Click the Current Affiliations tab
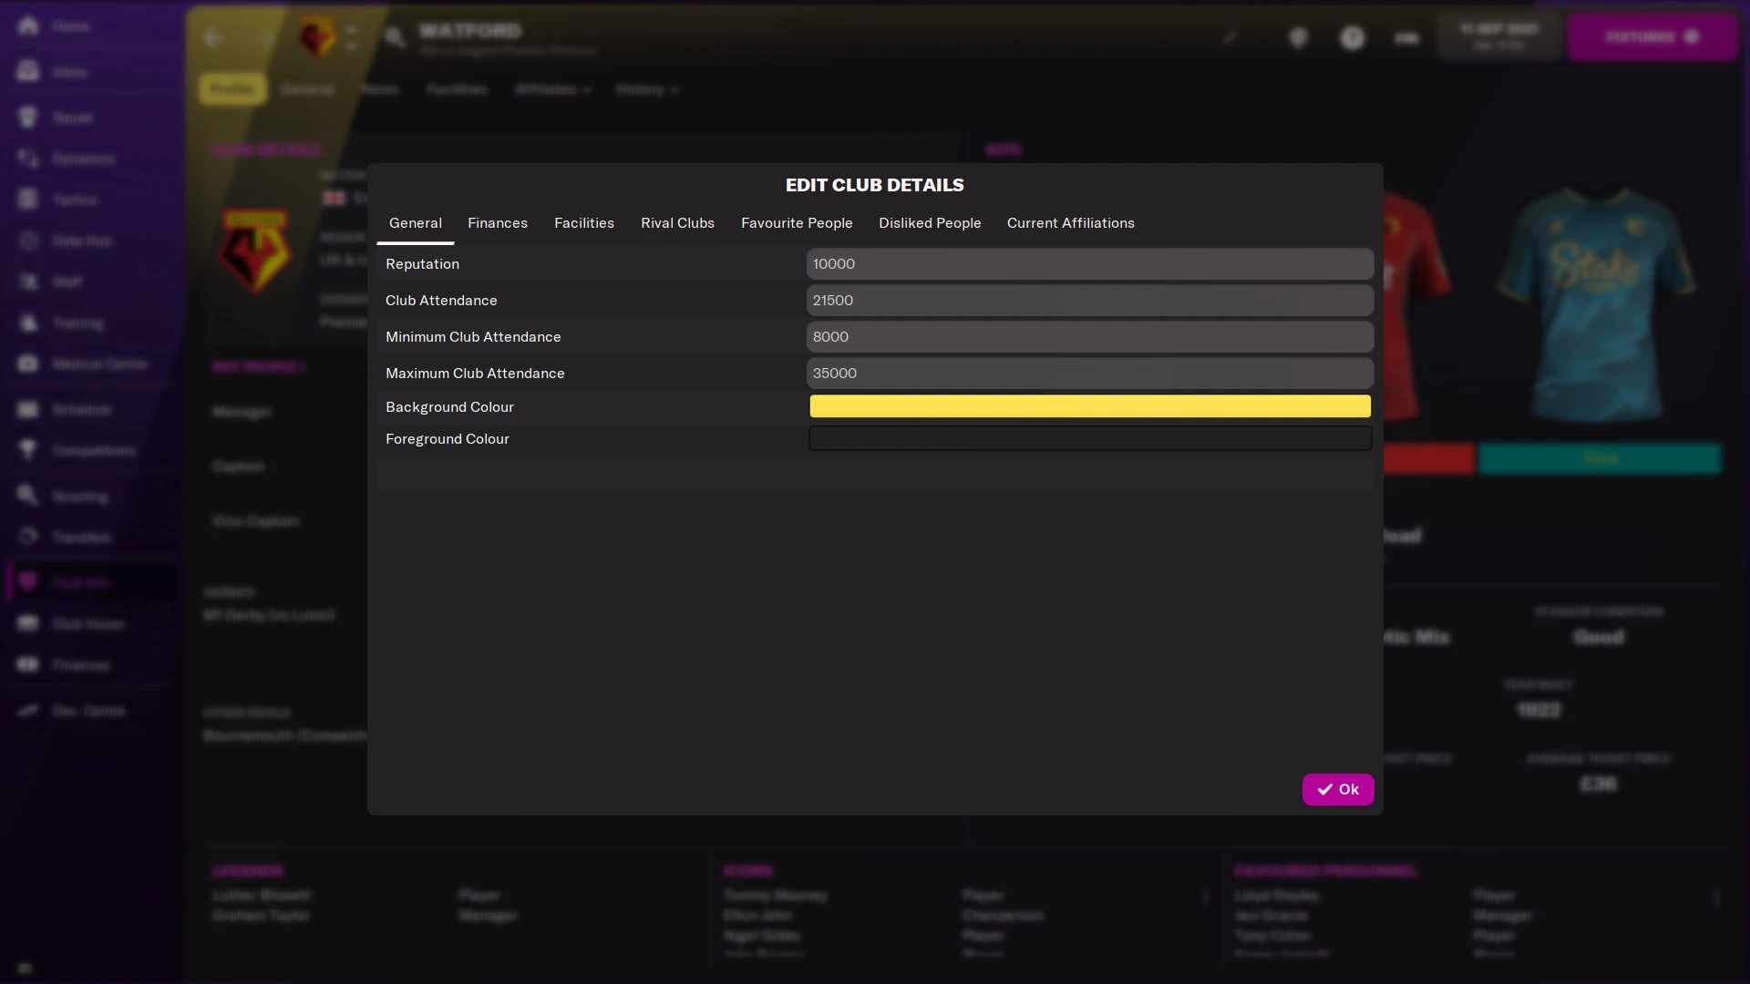Screen dimensions: 1750x984 click(1070, 222)
